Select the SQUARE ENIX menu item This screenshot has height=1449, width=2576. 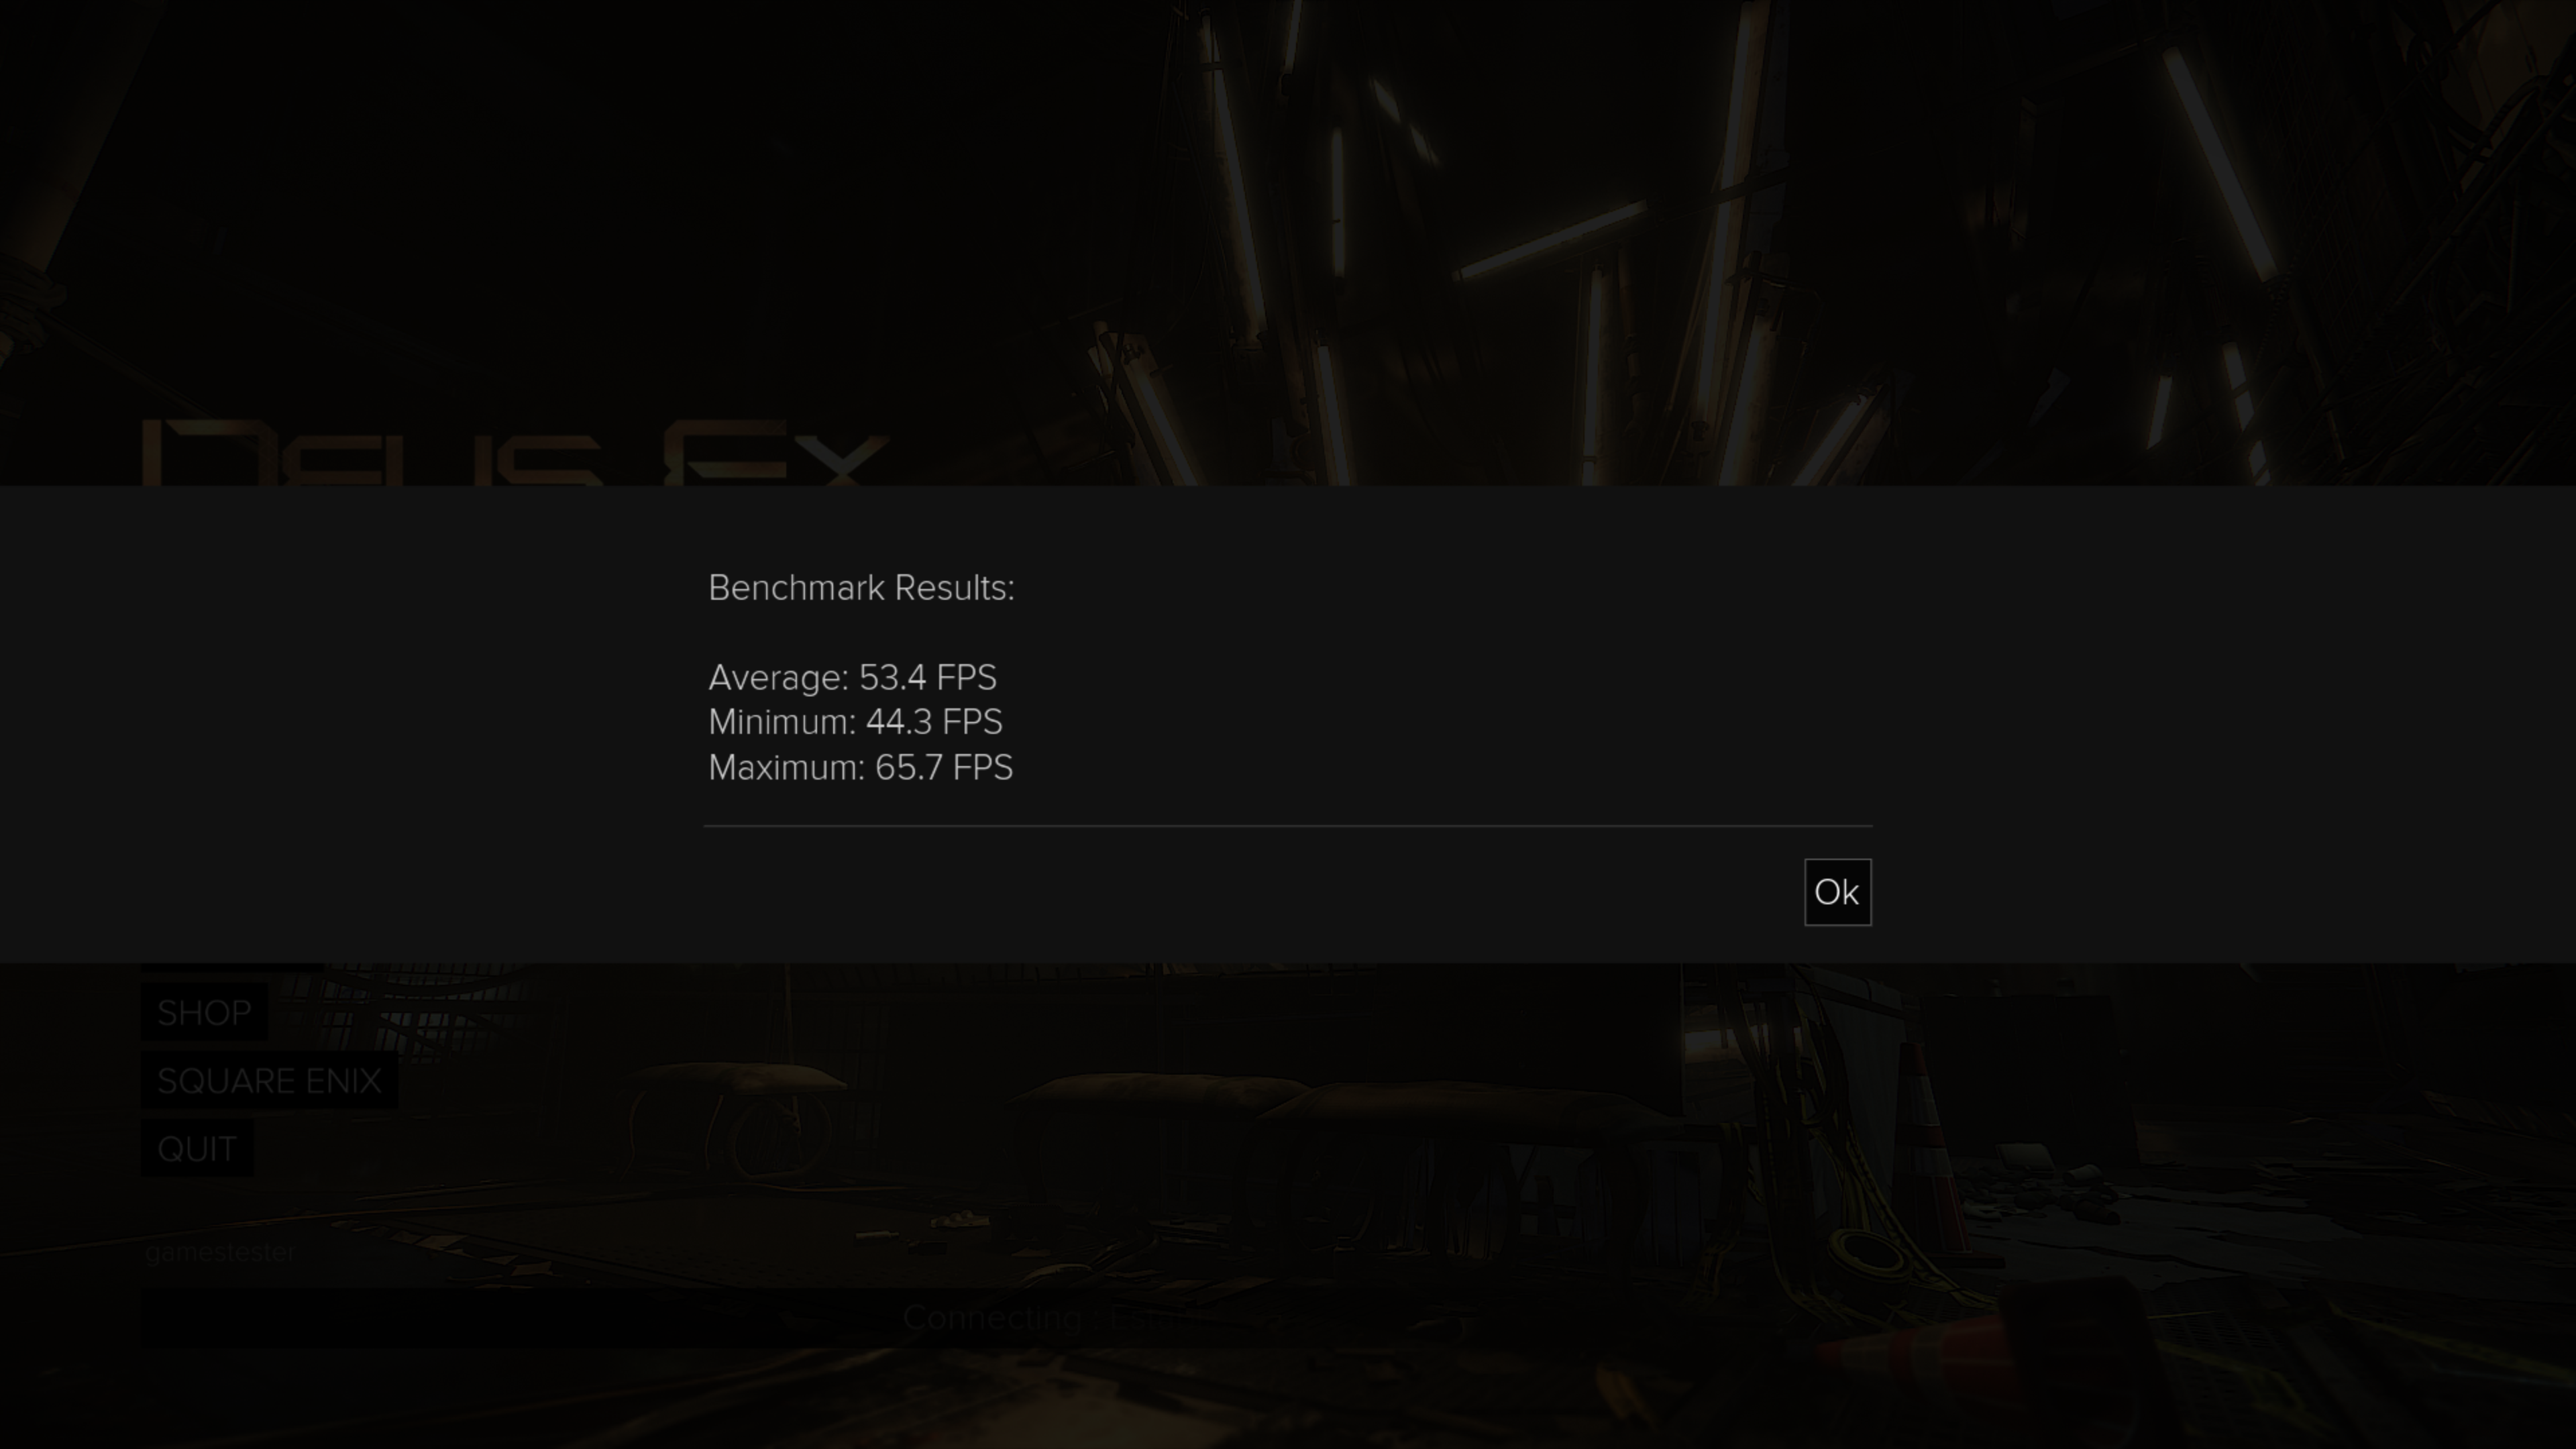(x=269, y=1081)
